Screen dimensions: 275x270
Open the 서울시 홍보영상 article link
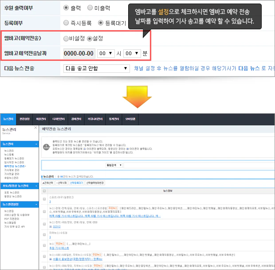(78, 259)
